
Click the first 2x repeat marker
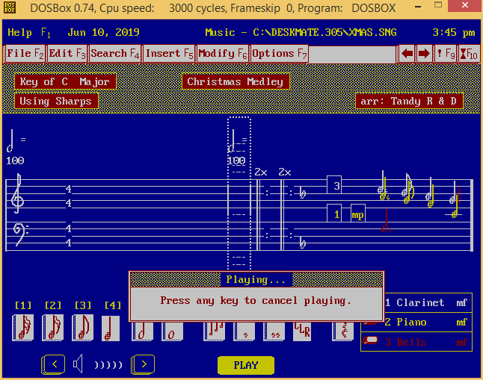coord(261,172)
